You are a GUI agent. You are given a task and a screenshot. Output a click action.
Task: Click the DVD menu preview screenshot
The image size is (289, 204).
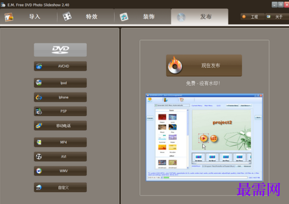(x=204, y=138)
